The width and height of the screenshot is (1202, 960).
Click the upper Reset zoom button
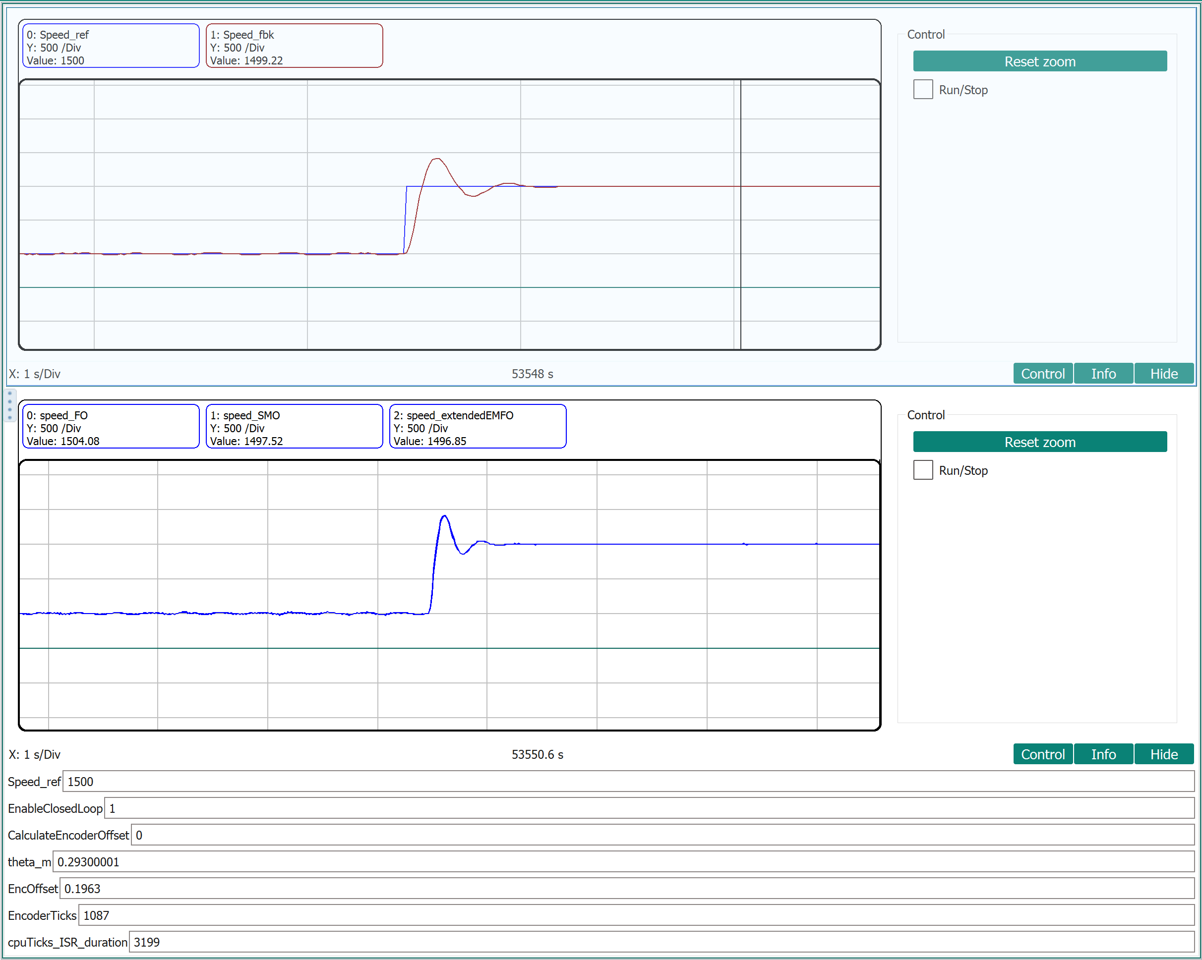1039,61
